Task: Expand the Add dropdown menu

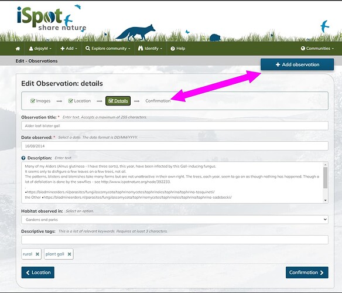Action: click(x=69, y=49)
